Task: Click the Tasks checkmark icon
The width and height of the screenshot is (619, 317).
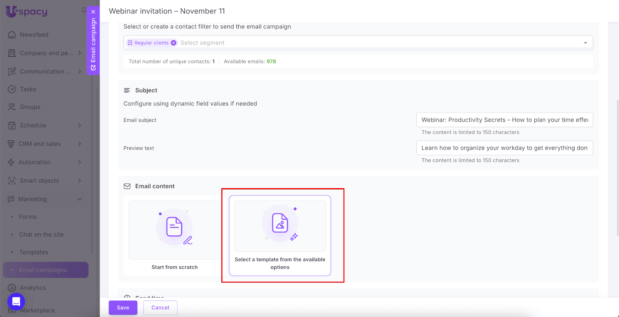Action: (x=12, y=89)
